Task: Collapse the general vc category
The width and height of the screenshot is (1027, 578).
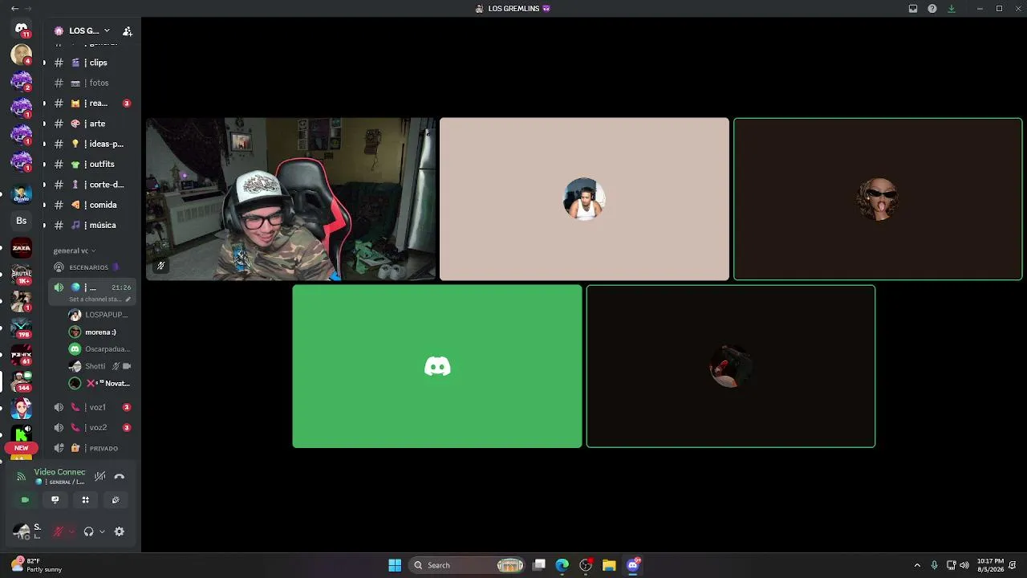Action: (74, 250)
